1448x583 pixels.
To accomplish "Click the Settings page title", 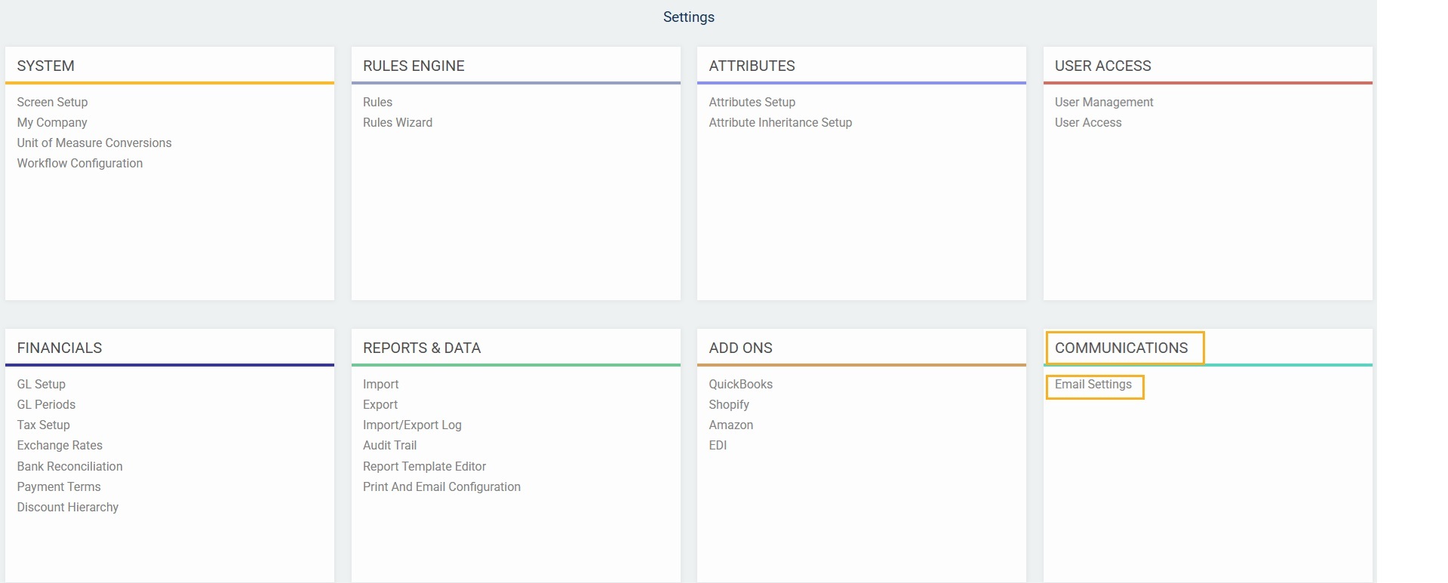I will pos(688,17).
